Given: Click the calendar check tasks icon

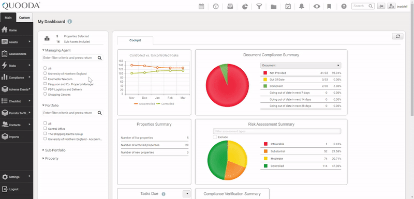Looking at the screenshot, I should 288,6.
